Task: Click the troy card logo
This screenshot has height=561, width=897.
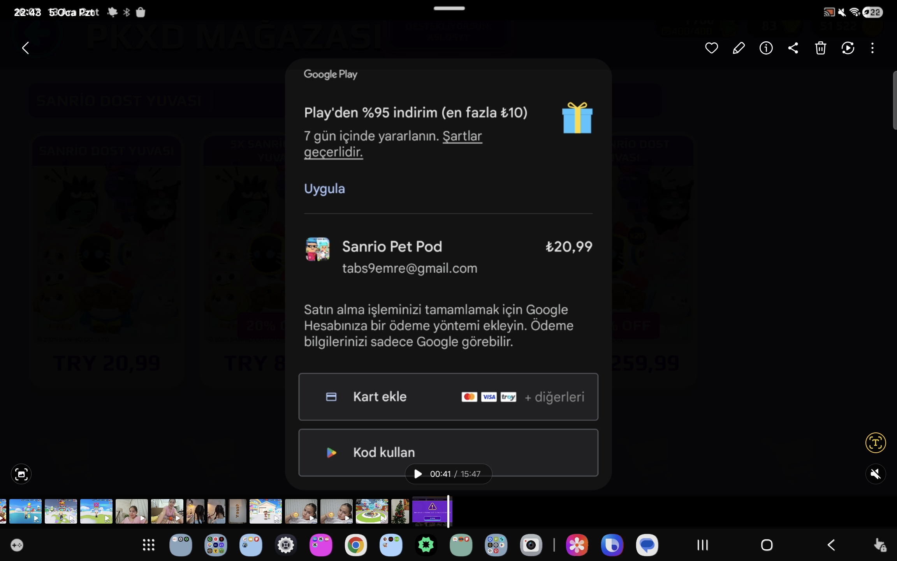Action: 508,397
